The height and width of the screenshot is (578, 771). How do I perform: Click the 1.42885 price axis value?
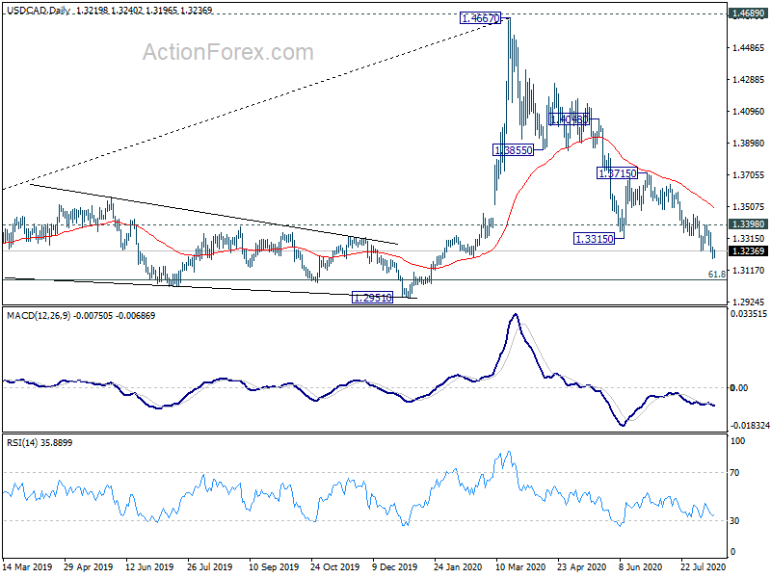tap(749, 80)
